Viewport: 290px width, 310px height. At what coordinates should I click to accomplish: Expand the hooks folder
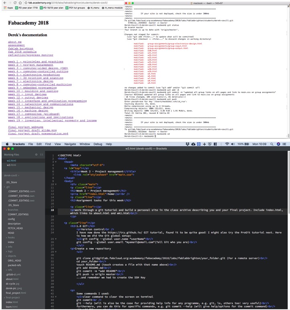click(x=6, y=238)
